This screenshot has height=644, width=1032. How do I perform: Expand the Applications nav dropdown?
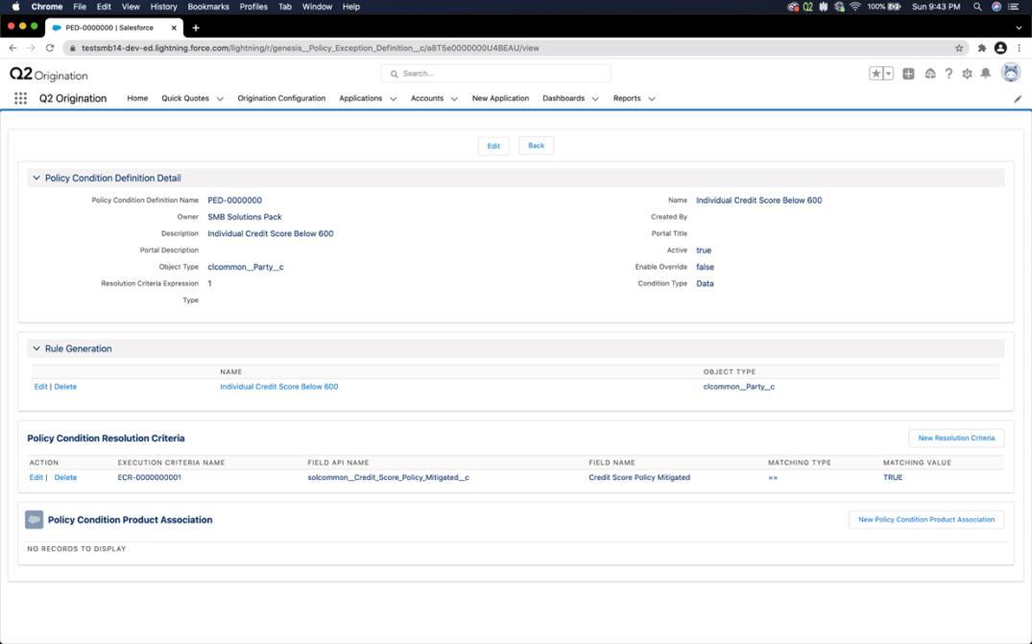393,99
